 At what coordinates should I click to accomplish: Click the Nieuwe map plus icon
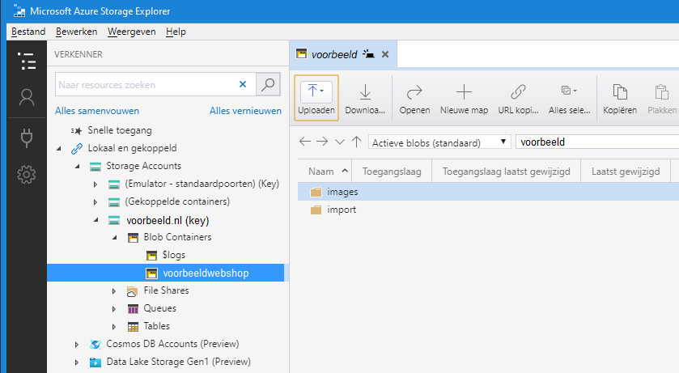[x=464, y=92]
